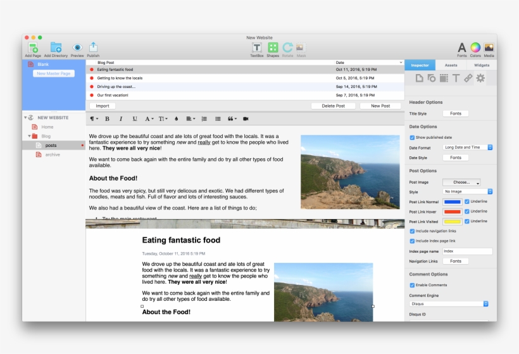Image resolution: width=519 pixels, height=354 pixels.
Task: Open the red Post Link Hover swatch
Action: [453, 212]
